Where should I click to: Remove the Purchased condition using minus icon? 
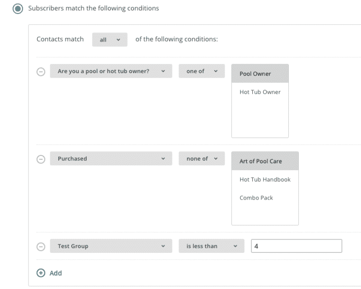point(41,158)
